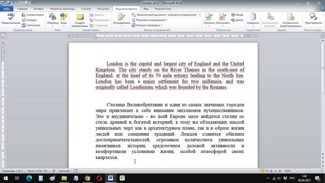Screen dimensions: 325x183
Task: Open the Тезаурус thesaurus
Action: click(29, 20)
